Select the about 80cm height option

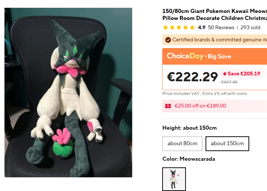click(182, 144)
